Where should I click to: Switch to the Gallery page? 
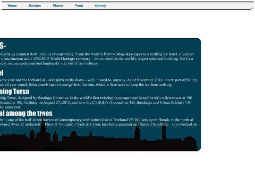[101, 6]
